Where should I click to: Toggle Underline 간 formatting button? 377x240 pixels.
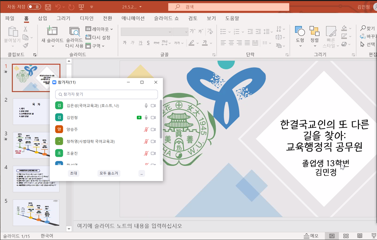coord(140,43)
